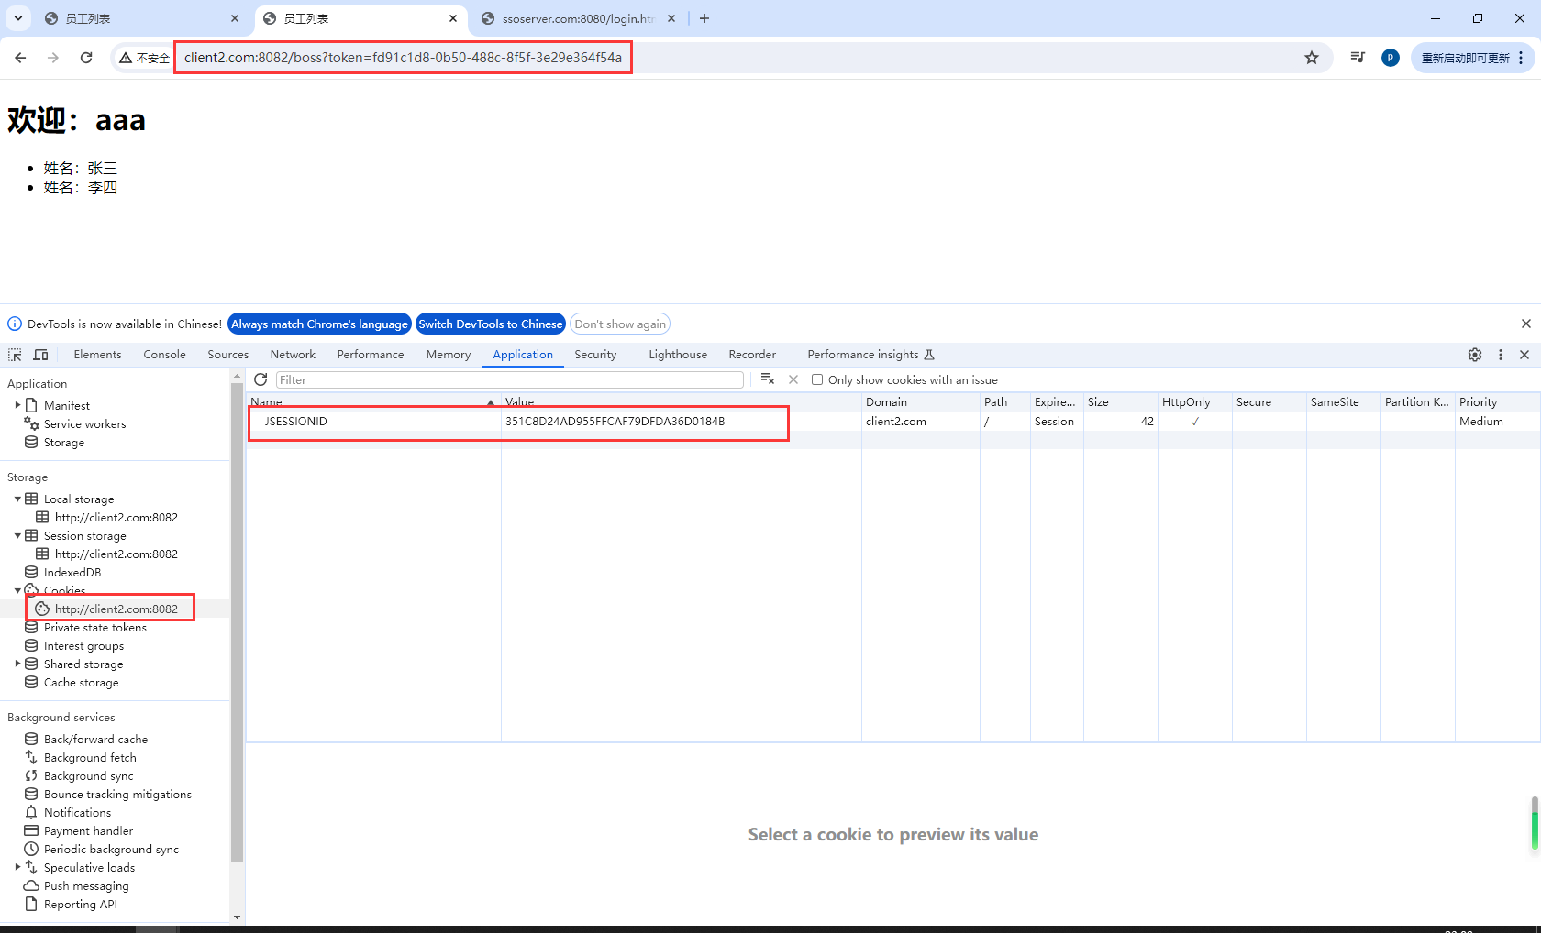Open media control icon in toolbar
1541x933 pixels.
pyautogui.click(x=1358, y=58)
